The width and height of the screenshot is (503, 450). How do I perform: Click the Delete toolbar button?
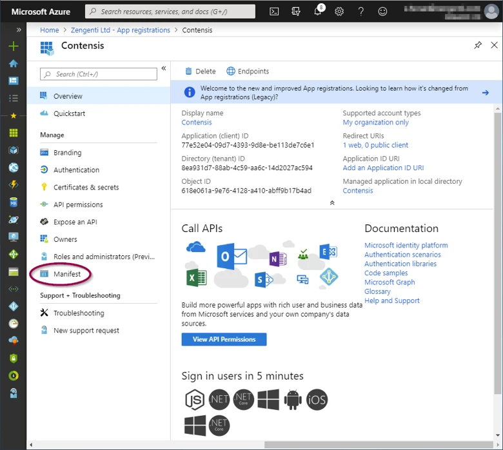[x=201, y=71]
